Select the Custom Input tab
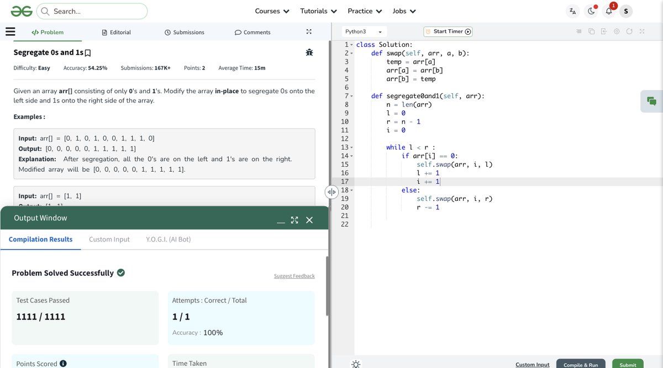This screenshot has width=663, height=368. click(x=109, y=239)
